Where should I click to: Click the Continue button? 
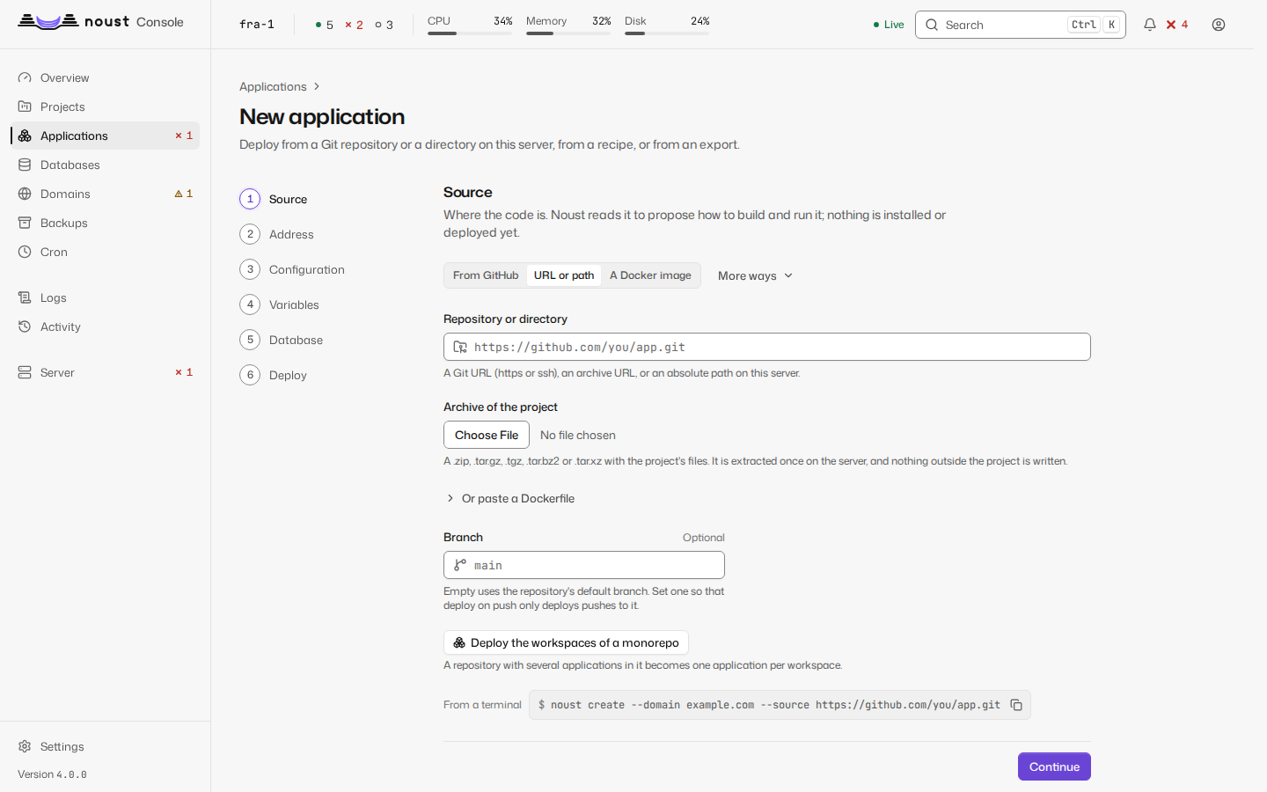(x=1054, y=766)
